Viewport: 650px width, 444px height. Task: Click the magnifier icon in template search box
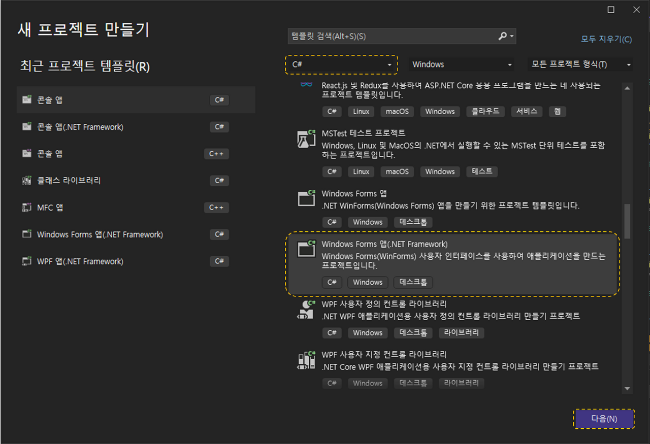click(502, 36)
